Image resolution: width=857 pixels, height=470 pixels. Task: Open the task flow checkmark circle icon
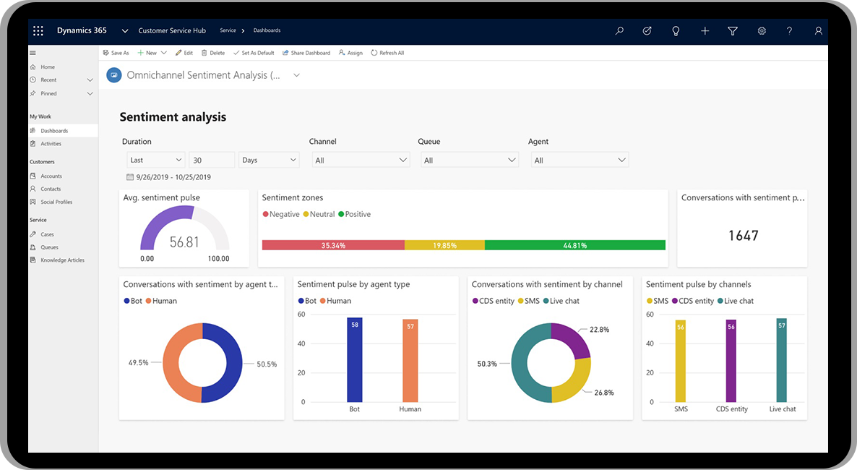647,30
